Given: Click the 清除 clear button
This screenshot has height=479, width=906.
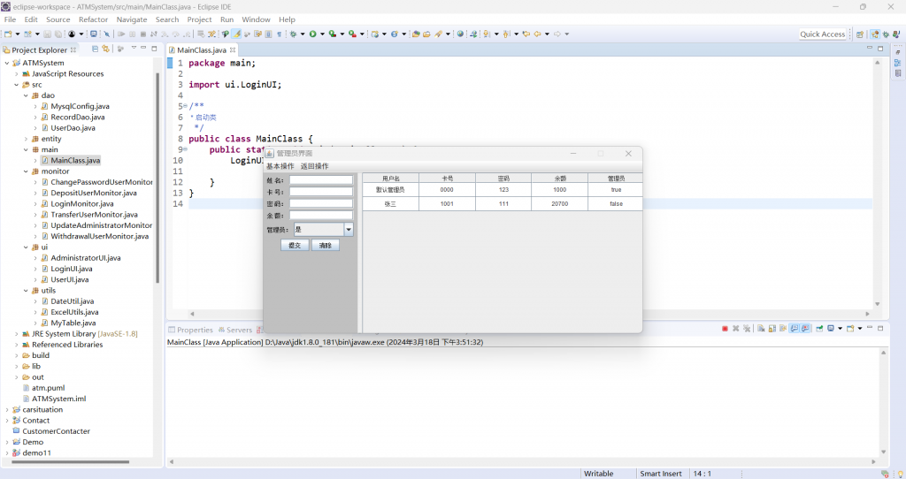Looking at the screenshot, I should [x=325, y=246].
